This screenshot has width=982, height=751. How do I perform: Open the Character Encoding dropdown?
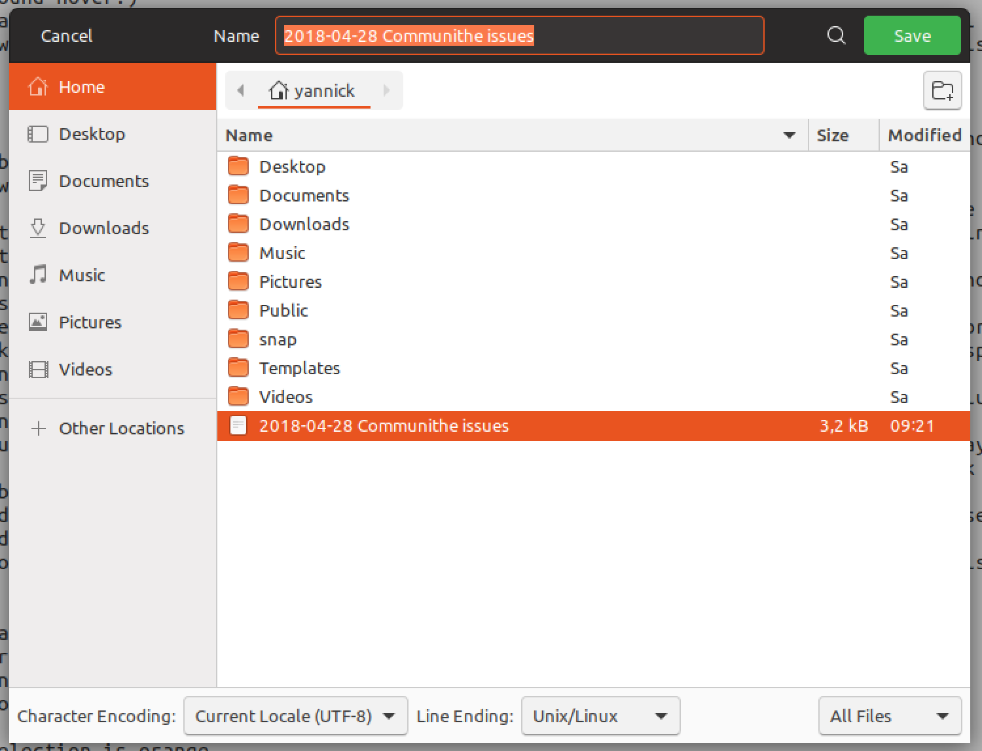click(295, 716)
